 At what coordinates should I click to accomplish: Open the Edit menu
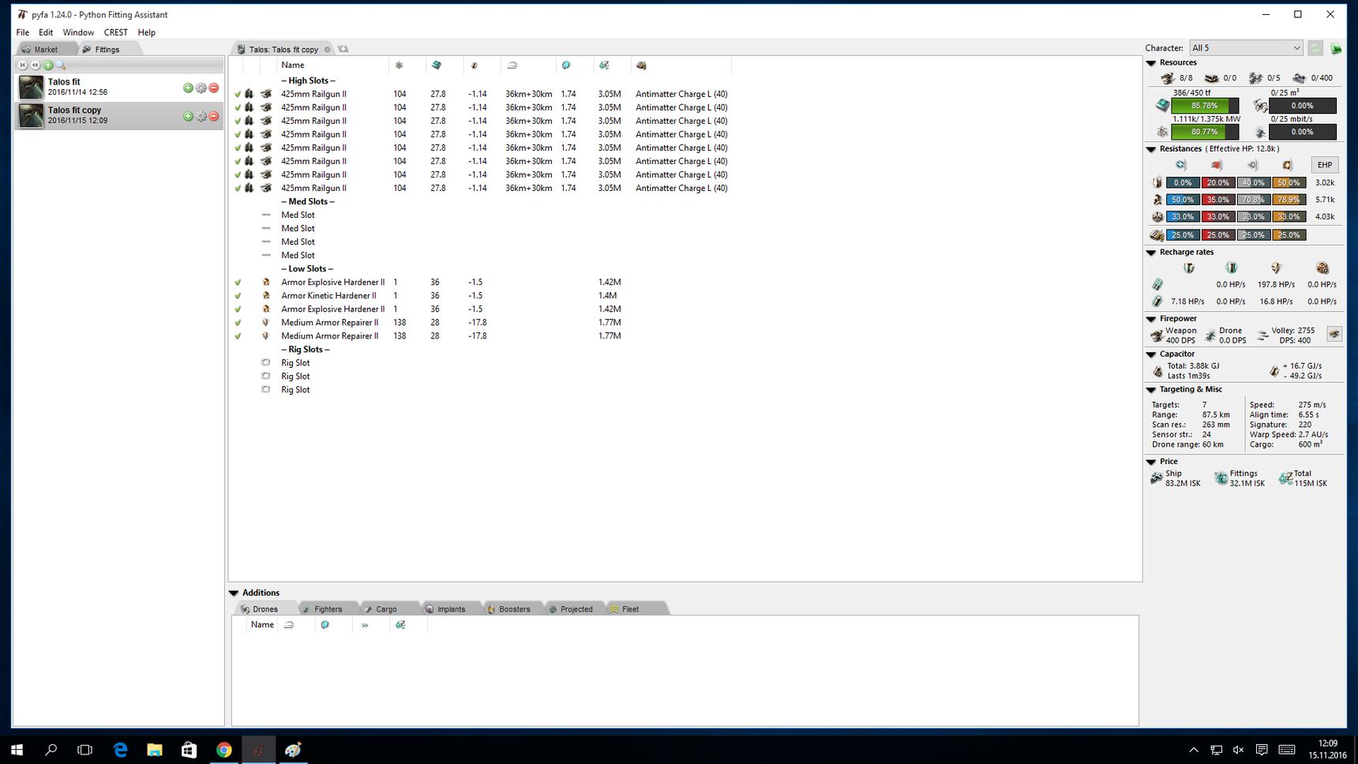coord(46,32)
